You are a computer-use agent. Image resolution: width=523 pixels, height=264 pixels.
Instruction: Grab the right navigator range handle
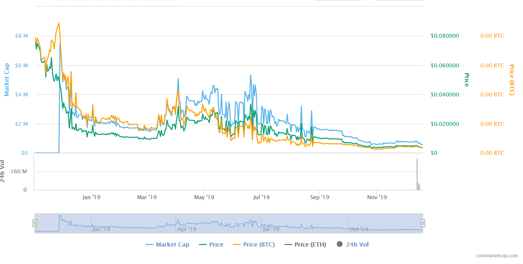point(423,223)
